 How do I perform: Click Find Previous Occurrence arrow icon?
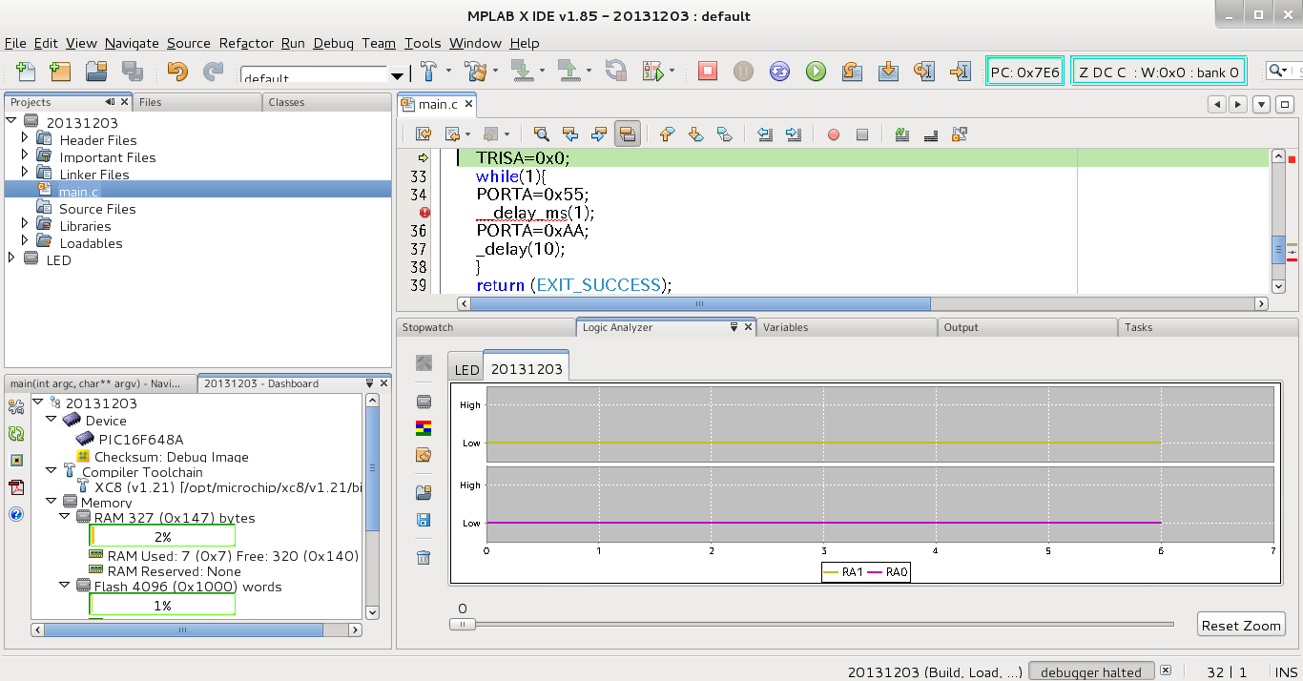[570, 134]
